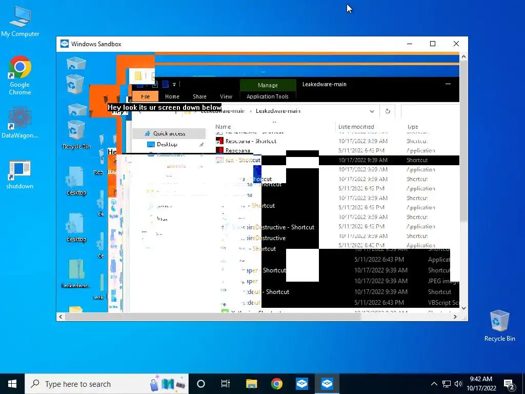Viewport: 525px width, 394px height.
Task: Click Leakedware-main in address breadcrumb
Action: pyautogui.click(x=278, y=111)
